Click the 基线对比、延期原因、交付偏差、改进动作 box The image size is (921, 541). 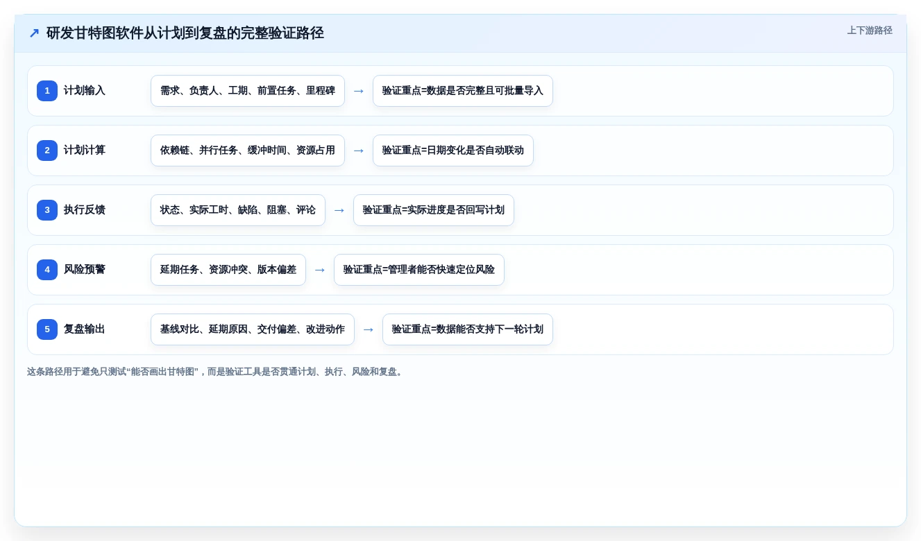(x=253, y=329)
